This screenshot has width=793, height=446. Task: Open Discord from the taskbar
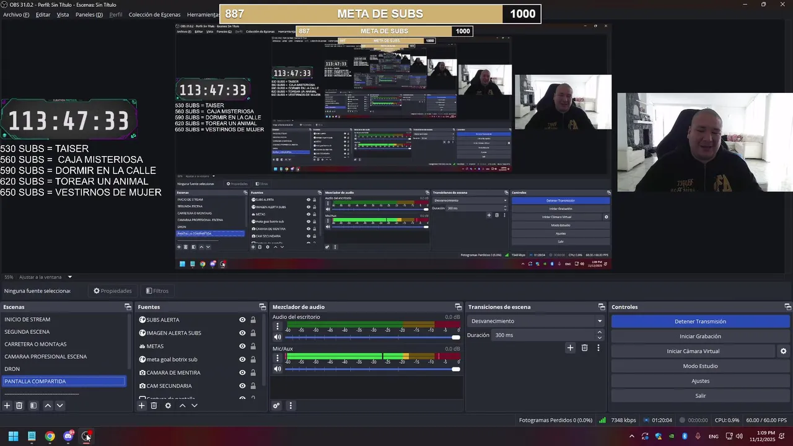[68, 436]
